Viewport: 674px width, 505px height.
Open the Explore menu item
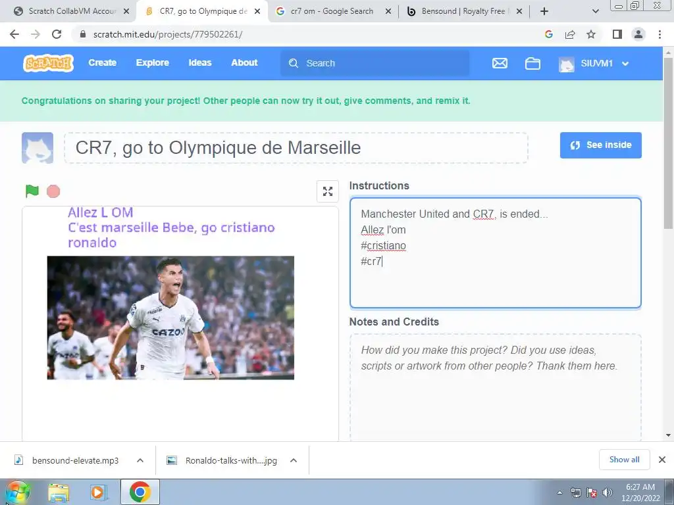[152, 62]
